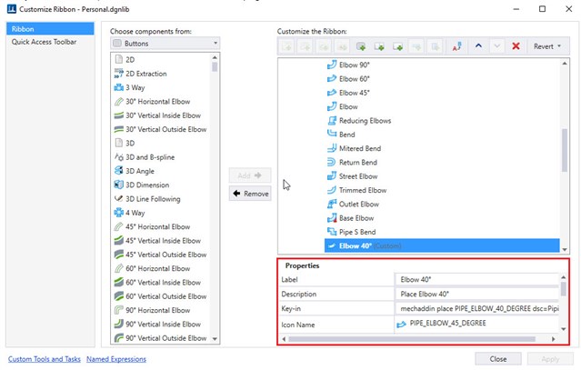Click the Close button at bottom
Image resolution: width=581 pixels, height=370 pixels.
(x=498, y=359)
